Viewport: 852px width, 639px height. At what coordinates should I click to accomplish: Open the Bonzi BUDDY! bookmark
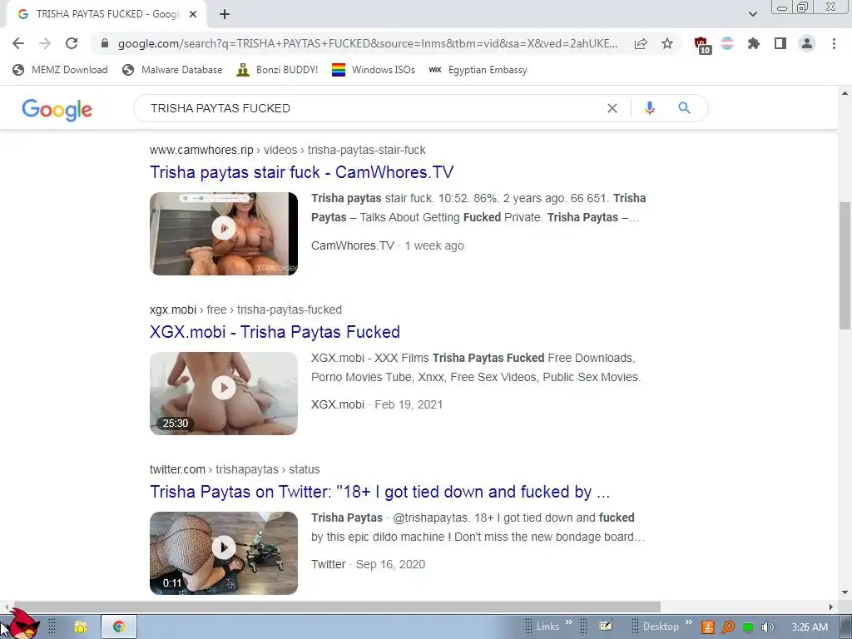click(x=277, y=70)
